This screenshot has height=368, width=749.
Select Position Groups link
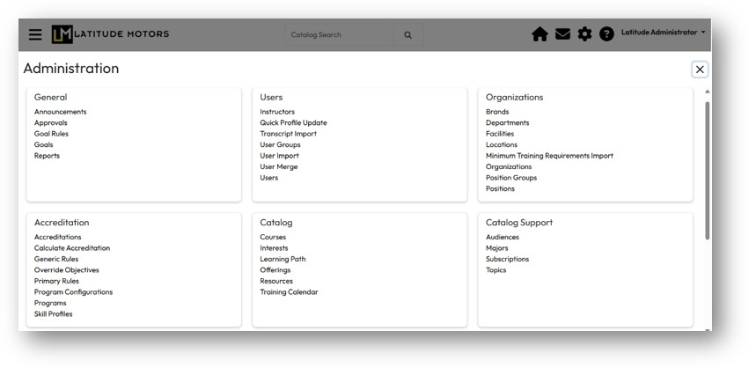point(510,178)
